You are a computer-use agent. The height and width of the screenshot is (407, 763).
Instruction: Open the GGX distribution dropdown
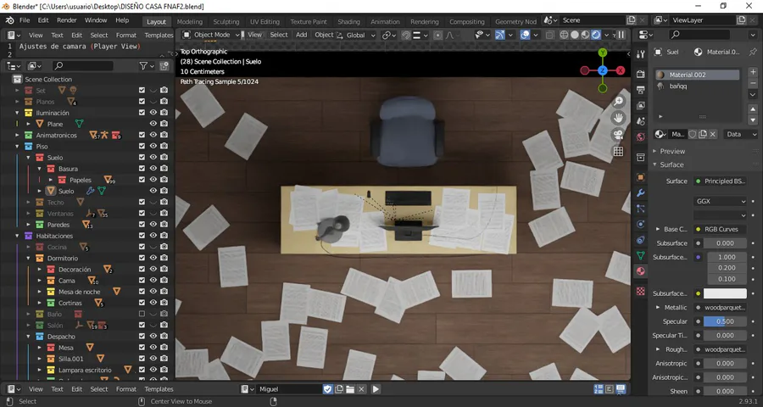click(720, 201)
